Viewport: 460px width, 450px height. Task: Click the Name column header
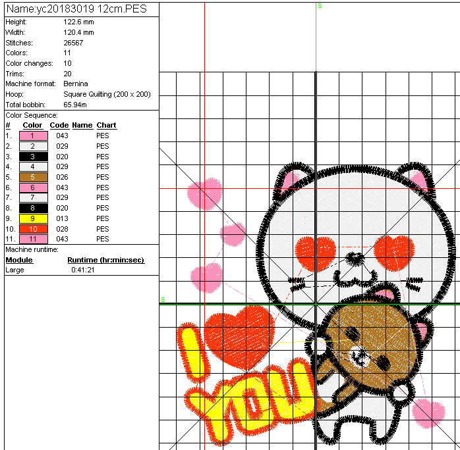82,125
